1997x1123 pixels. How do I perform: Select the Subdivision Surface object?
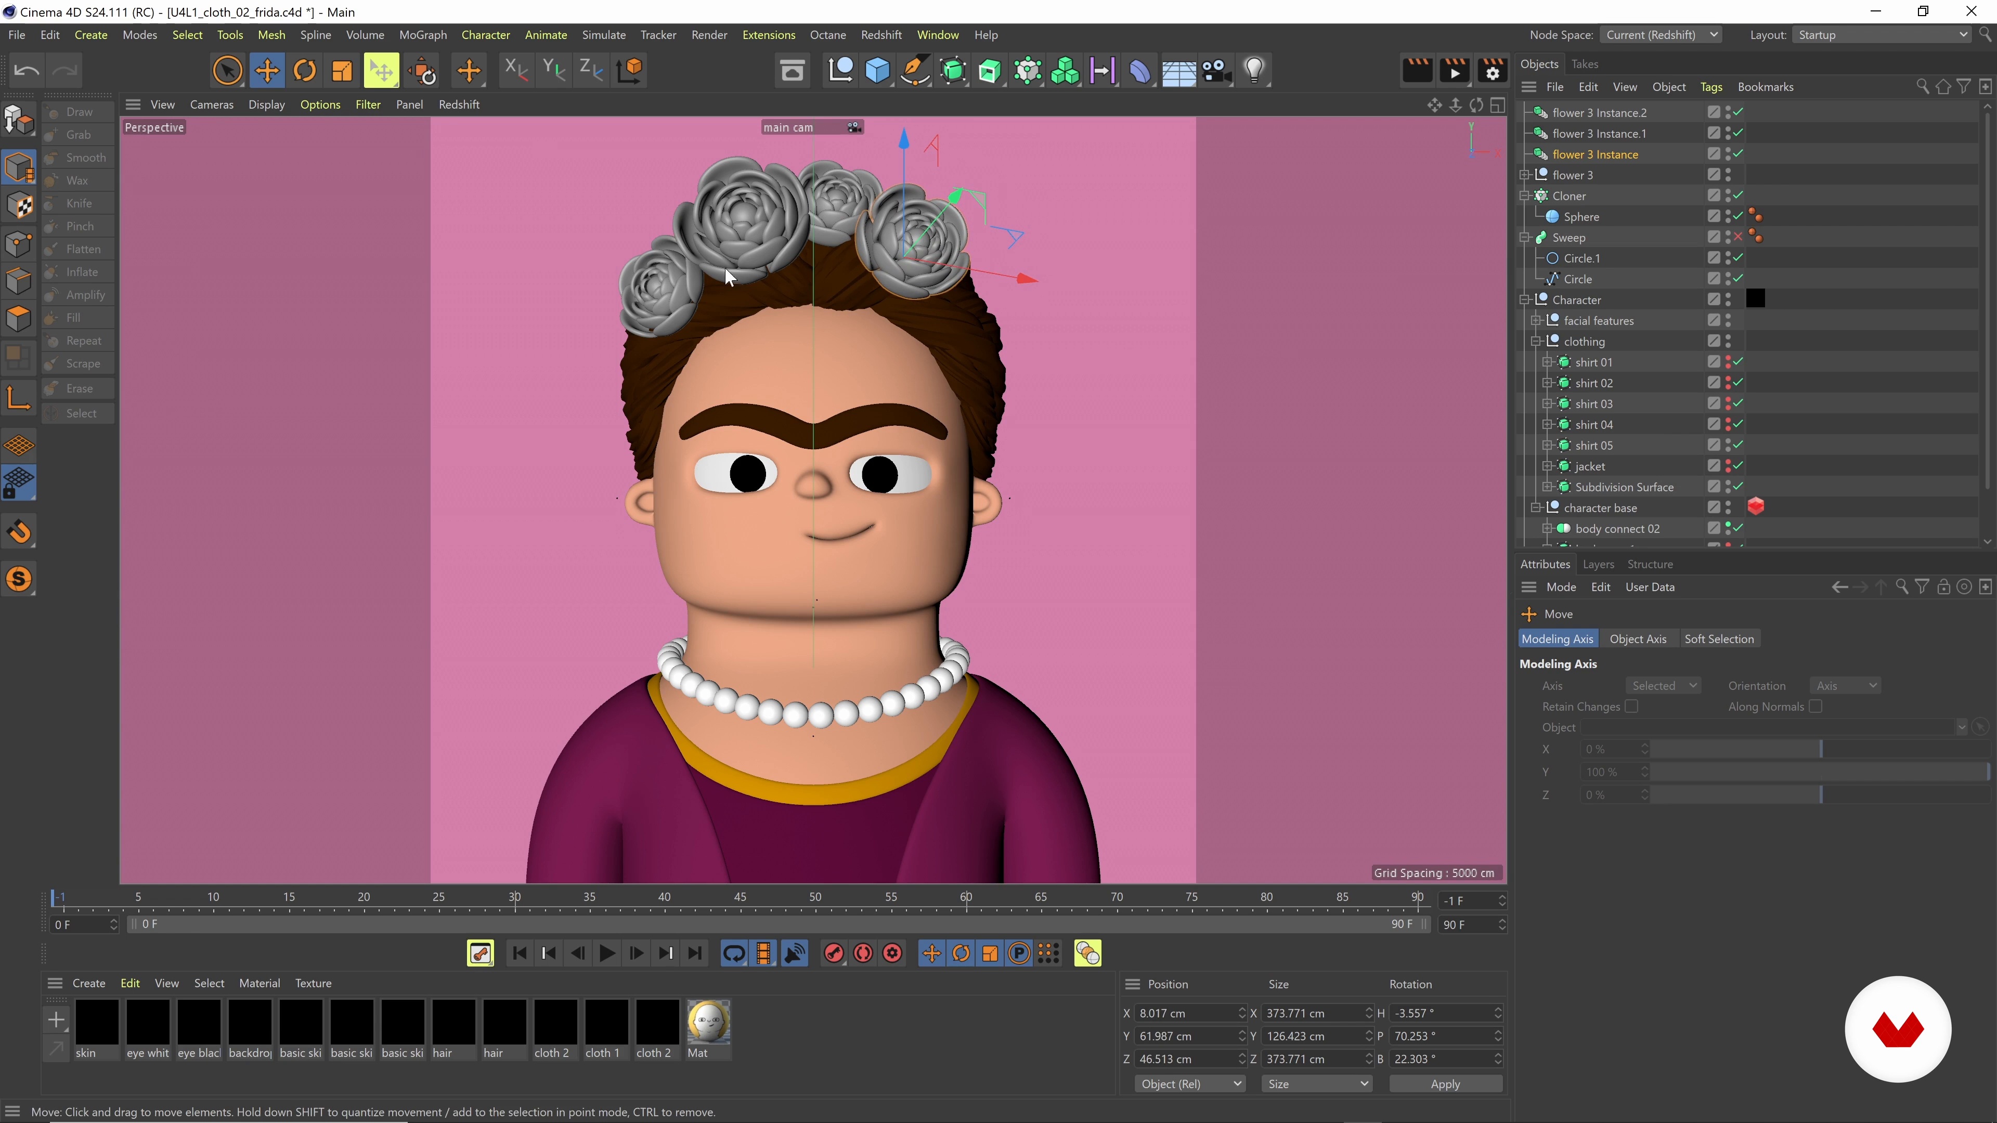(1624, 487)
